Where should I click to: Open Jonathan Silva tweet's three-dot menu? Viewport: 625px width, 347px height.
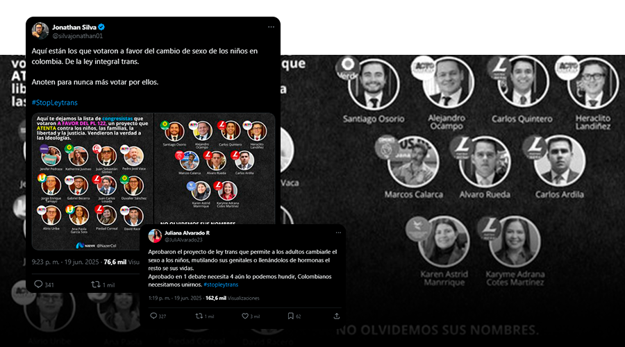[271, 27]
